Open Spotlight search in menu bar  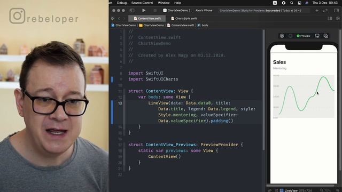(292, 3)
